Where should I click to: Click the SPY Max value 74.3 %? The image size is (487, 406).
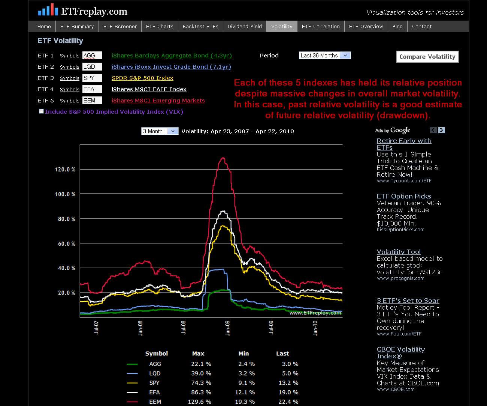click(x=201, y=383)
